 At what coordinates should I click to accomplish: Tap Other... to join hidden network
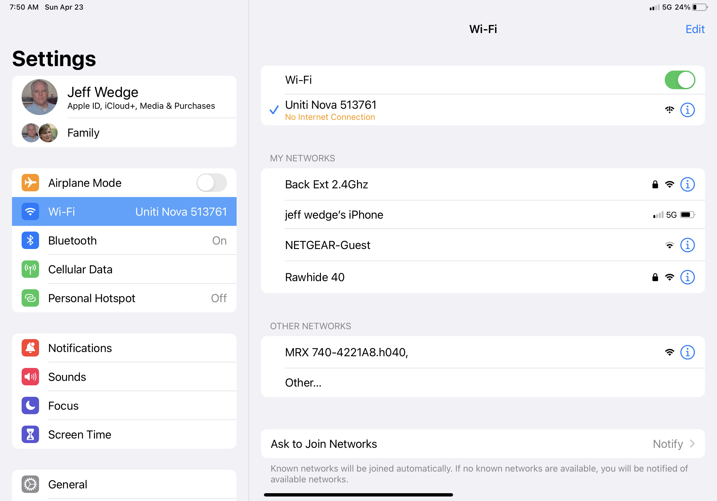coord(303,383)
